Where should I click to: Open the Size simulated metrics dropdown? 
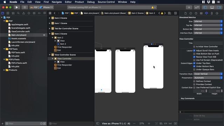[208, 21]
